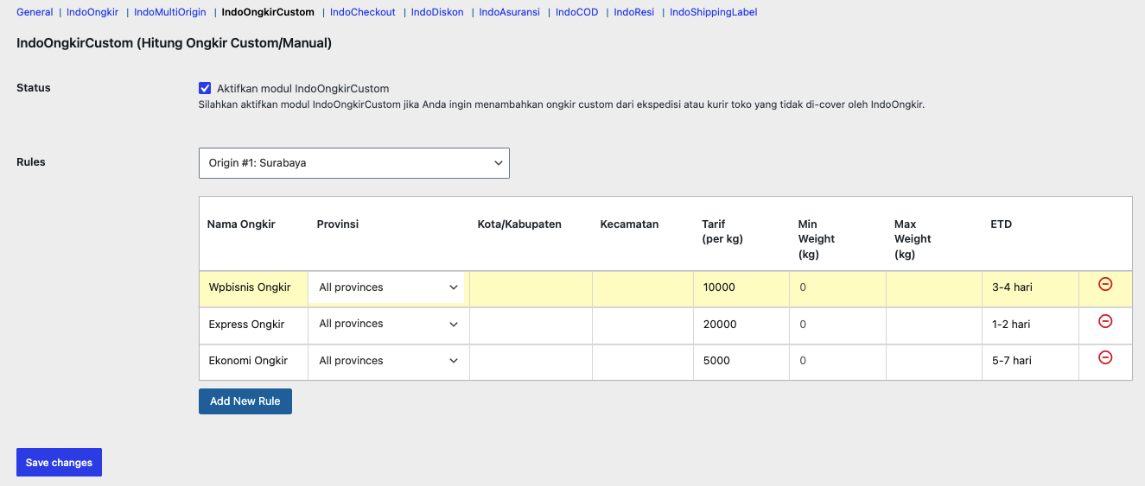Image resolution: width=1145 pixels, height=486 pixels.
Task: Edit the Express Ongkir name field
Action: pyautogui.click(x=253, y=325)
